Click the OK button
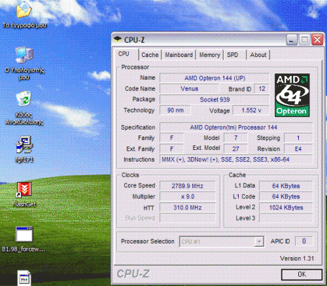The image size is (327, 286). (301, 274)
